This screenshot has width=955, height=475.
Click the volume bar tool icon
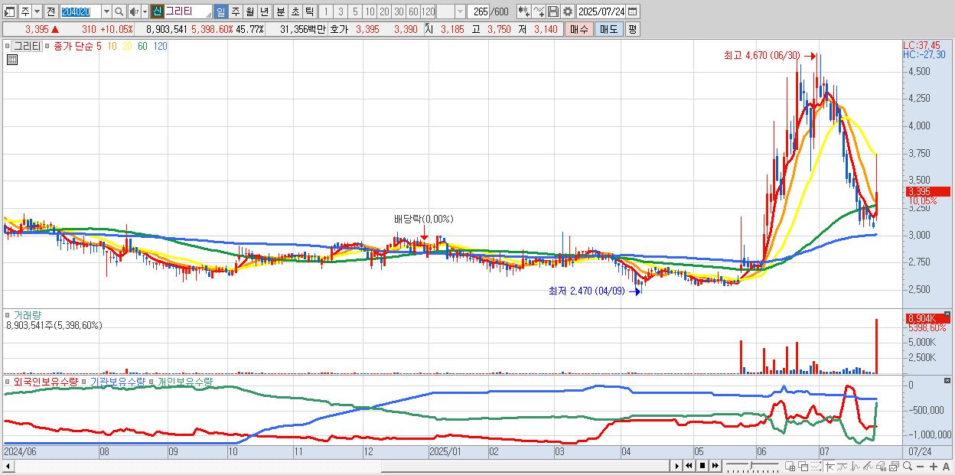tap(882, 467)
